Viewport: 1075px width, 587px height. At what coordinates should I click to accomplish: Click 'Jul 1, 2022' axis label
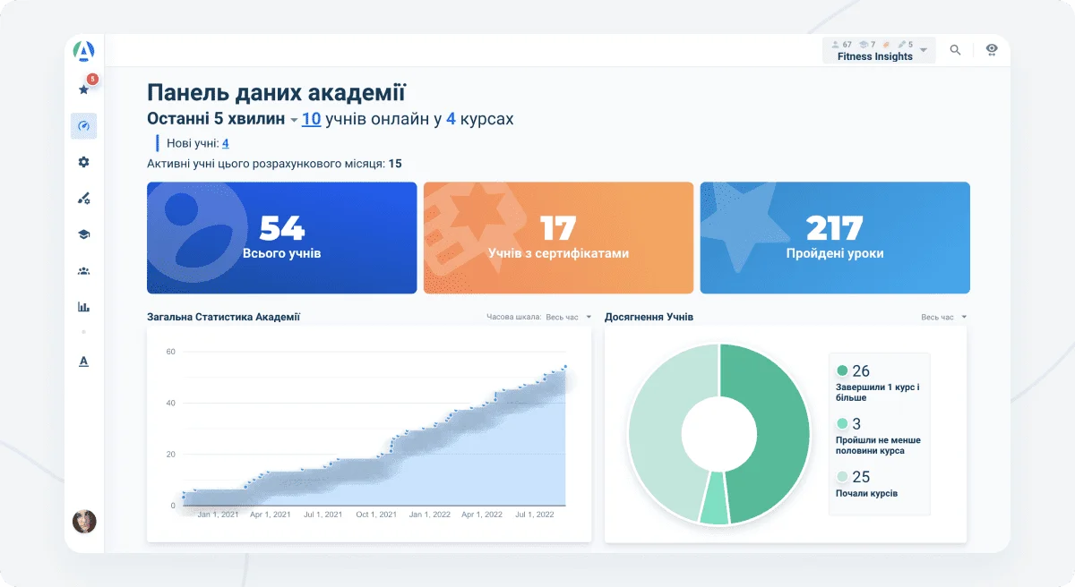[533, 515]
